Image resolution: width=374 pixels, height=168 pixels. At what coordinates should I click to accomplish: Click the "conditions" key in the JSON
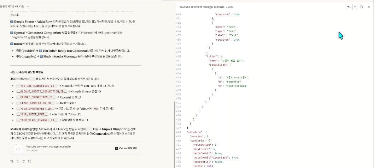tap(218, 65)
